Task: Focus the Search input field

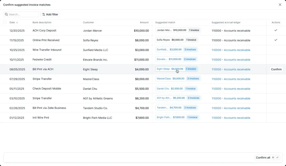Action: pyautogui.click(x=21, y=14)
